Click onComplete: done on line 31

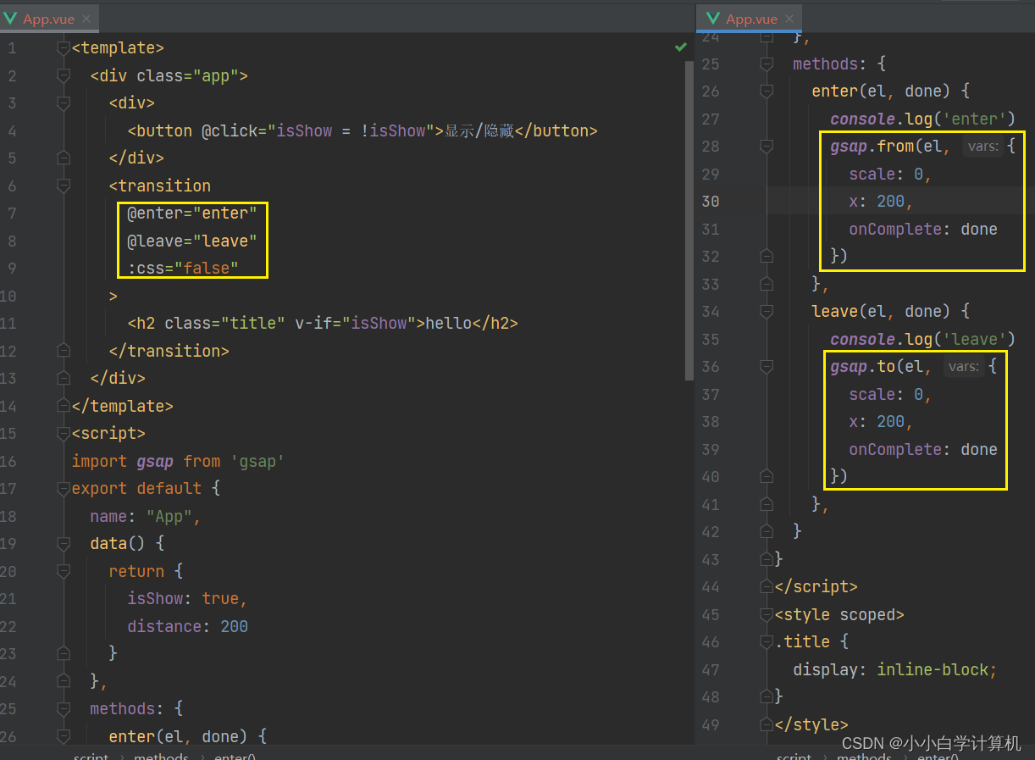point(923,230)
